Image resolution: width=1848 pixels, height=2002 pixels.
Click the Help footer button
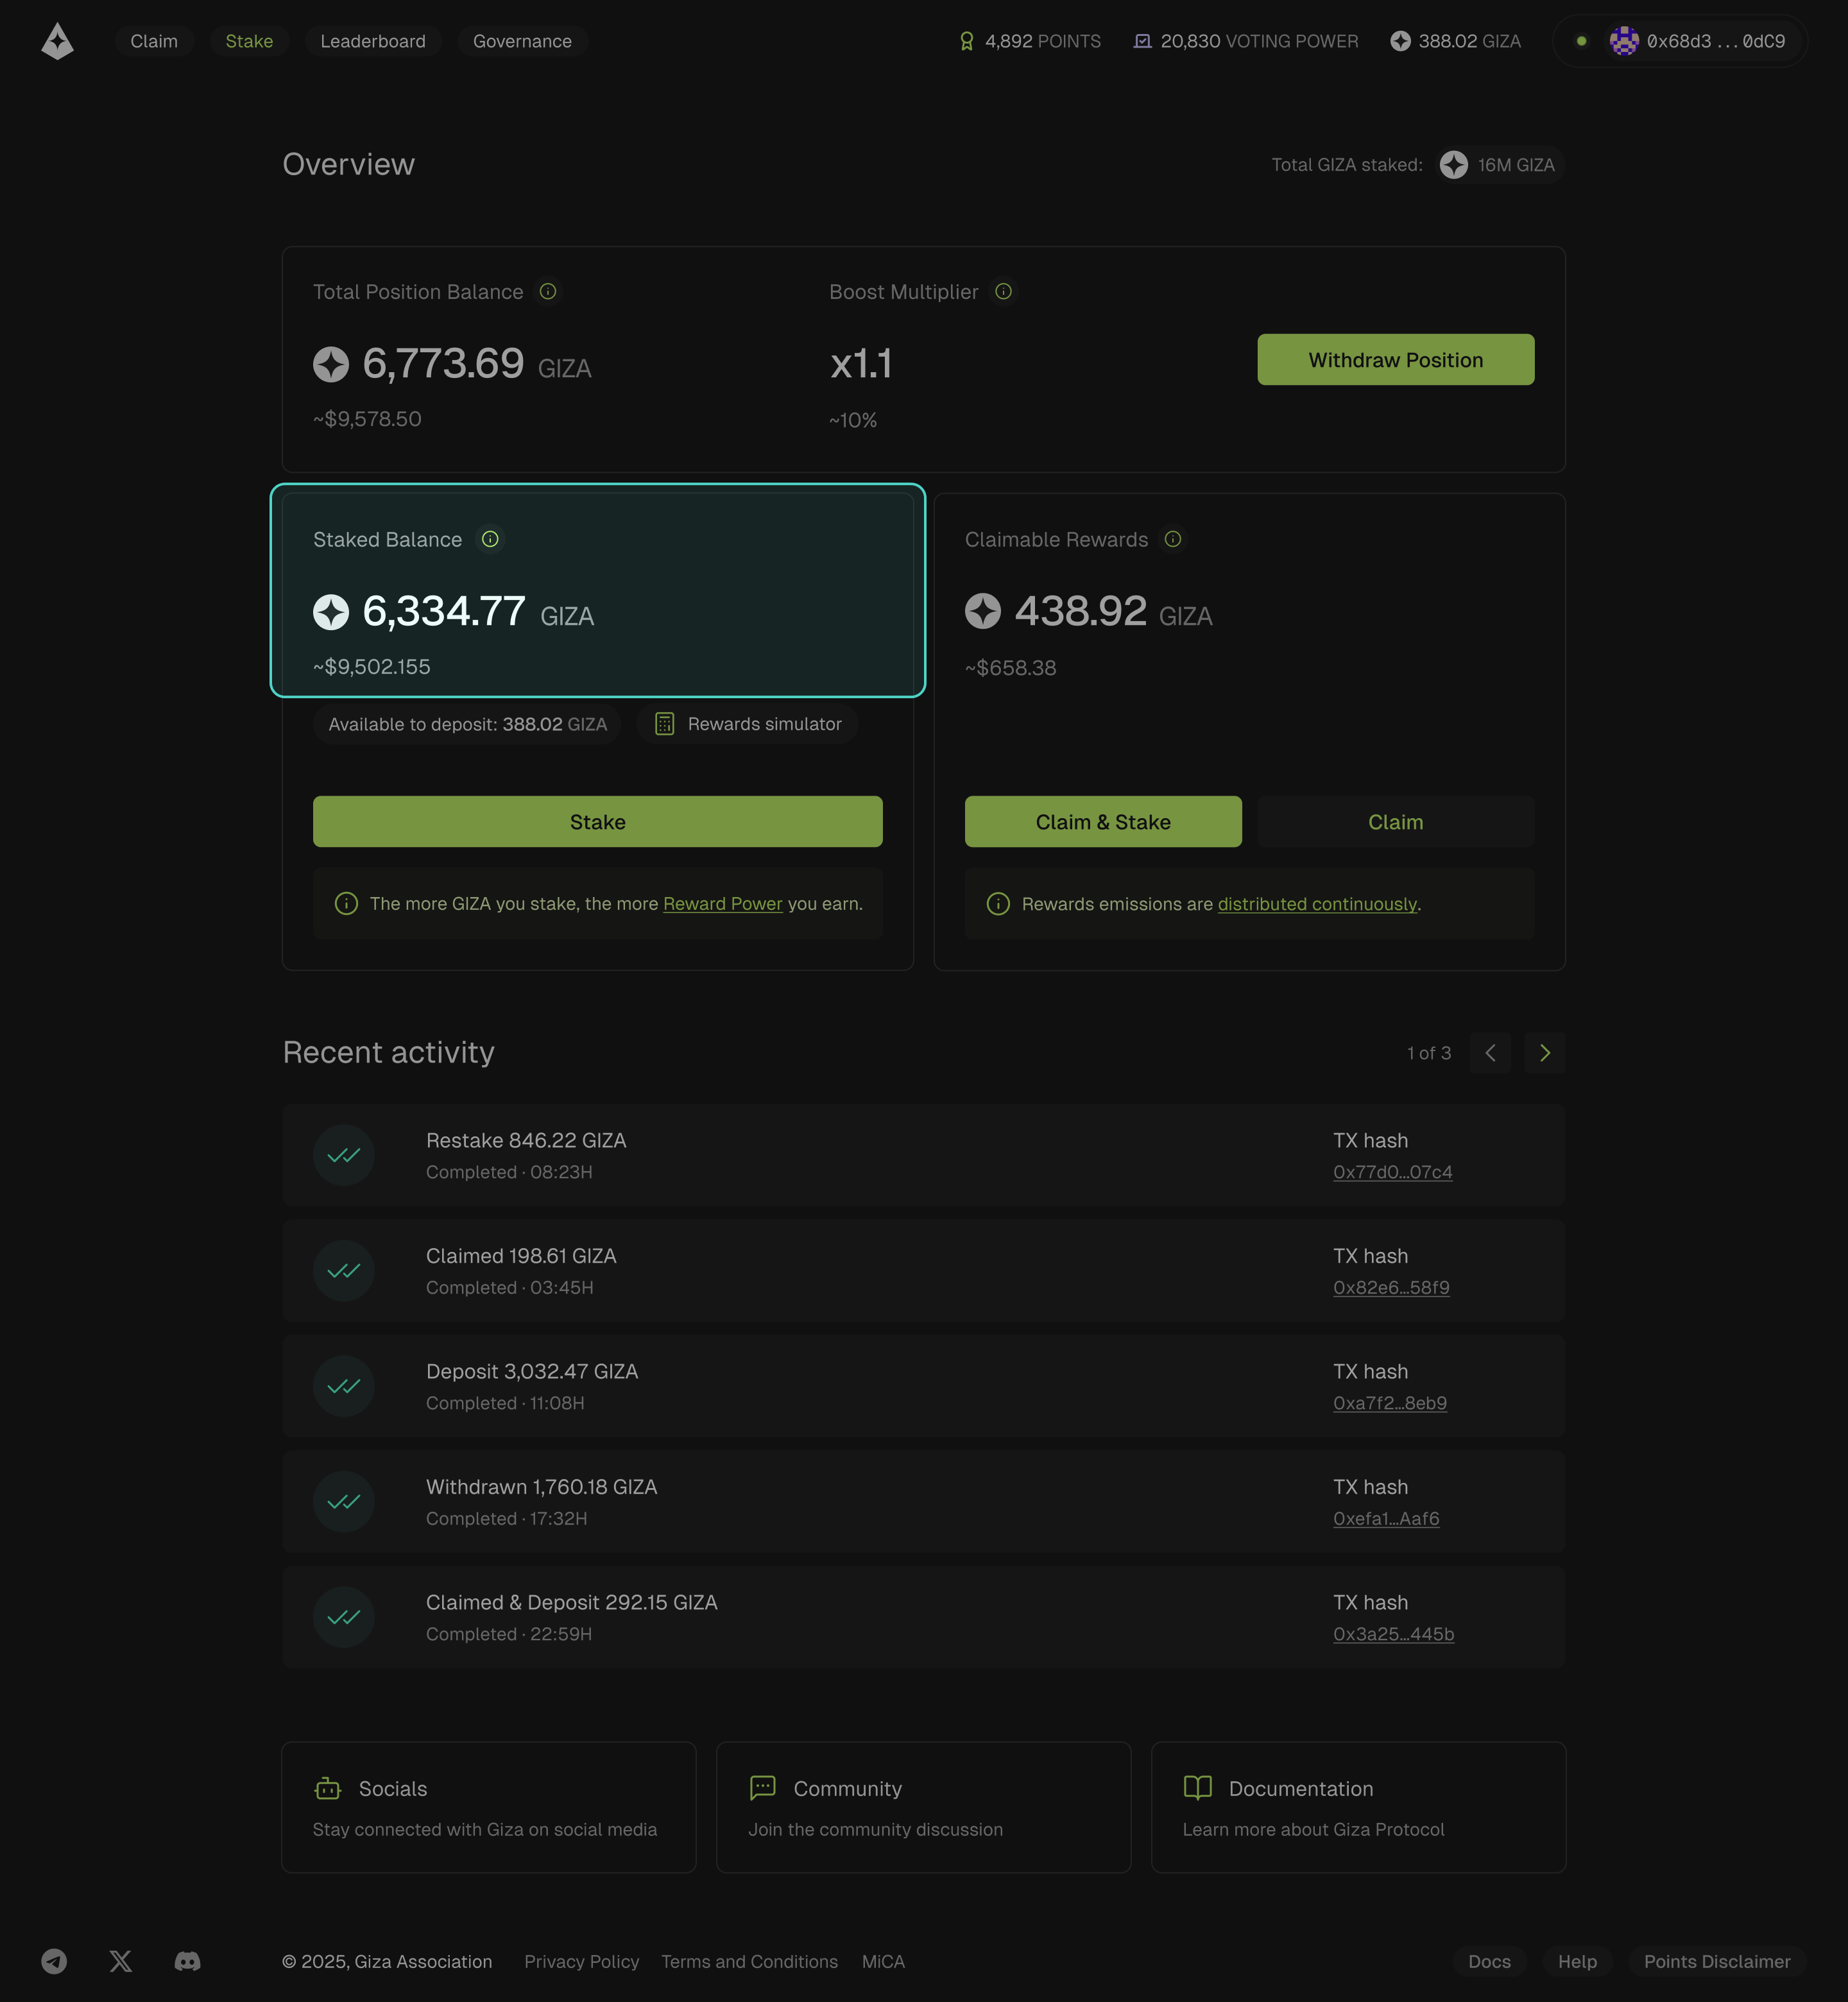(x=1577, y=1962)
